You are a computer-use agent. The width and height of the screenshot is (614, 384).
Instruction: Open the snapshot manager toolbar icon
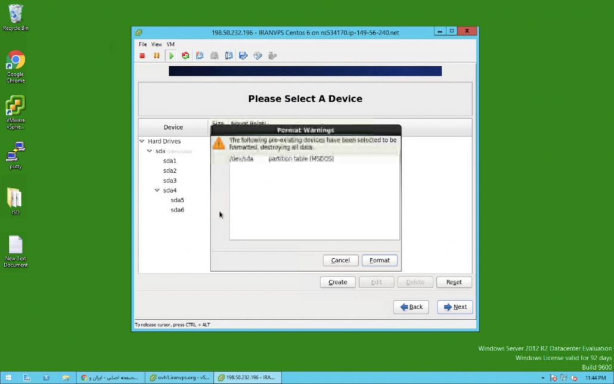point(229,55)
